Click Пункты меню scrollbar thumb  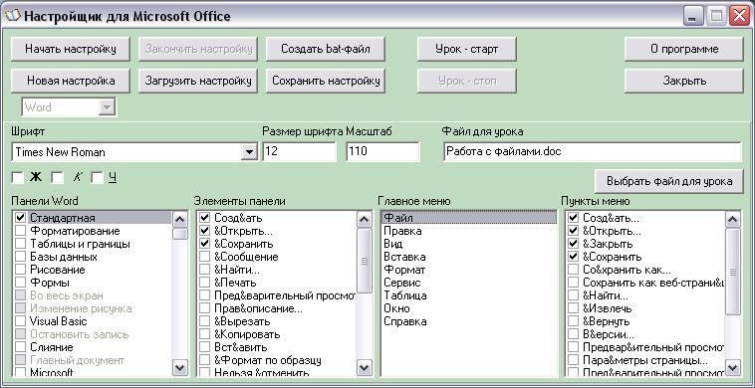[x=733, y=272]
